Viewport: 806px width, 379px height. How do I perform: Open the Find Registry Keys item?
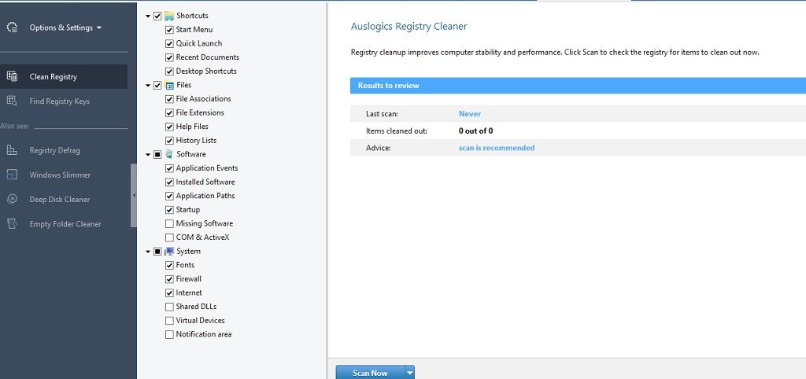point(64,101)
